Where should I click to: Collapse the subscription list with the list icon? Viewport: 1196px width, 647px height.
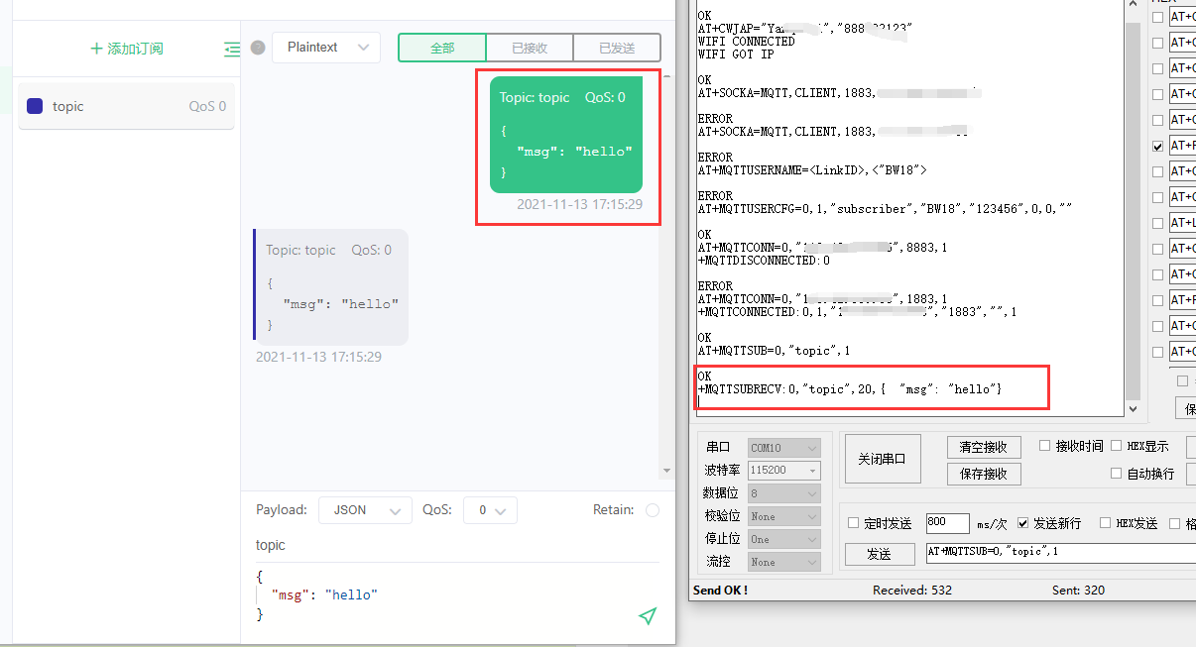coord(232,49)
